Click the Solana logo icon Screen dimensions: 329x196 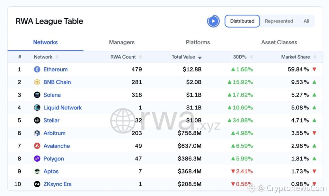tap(37, 95)
